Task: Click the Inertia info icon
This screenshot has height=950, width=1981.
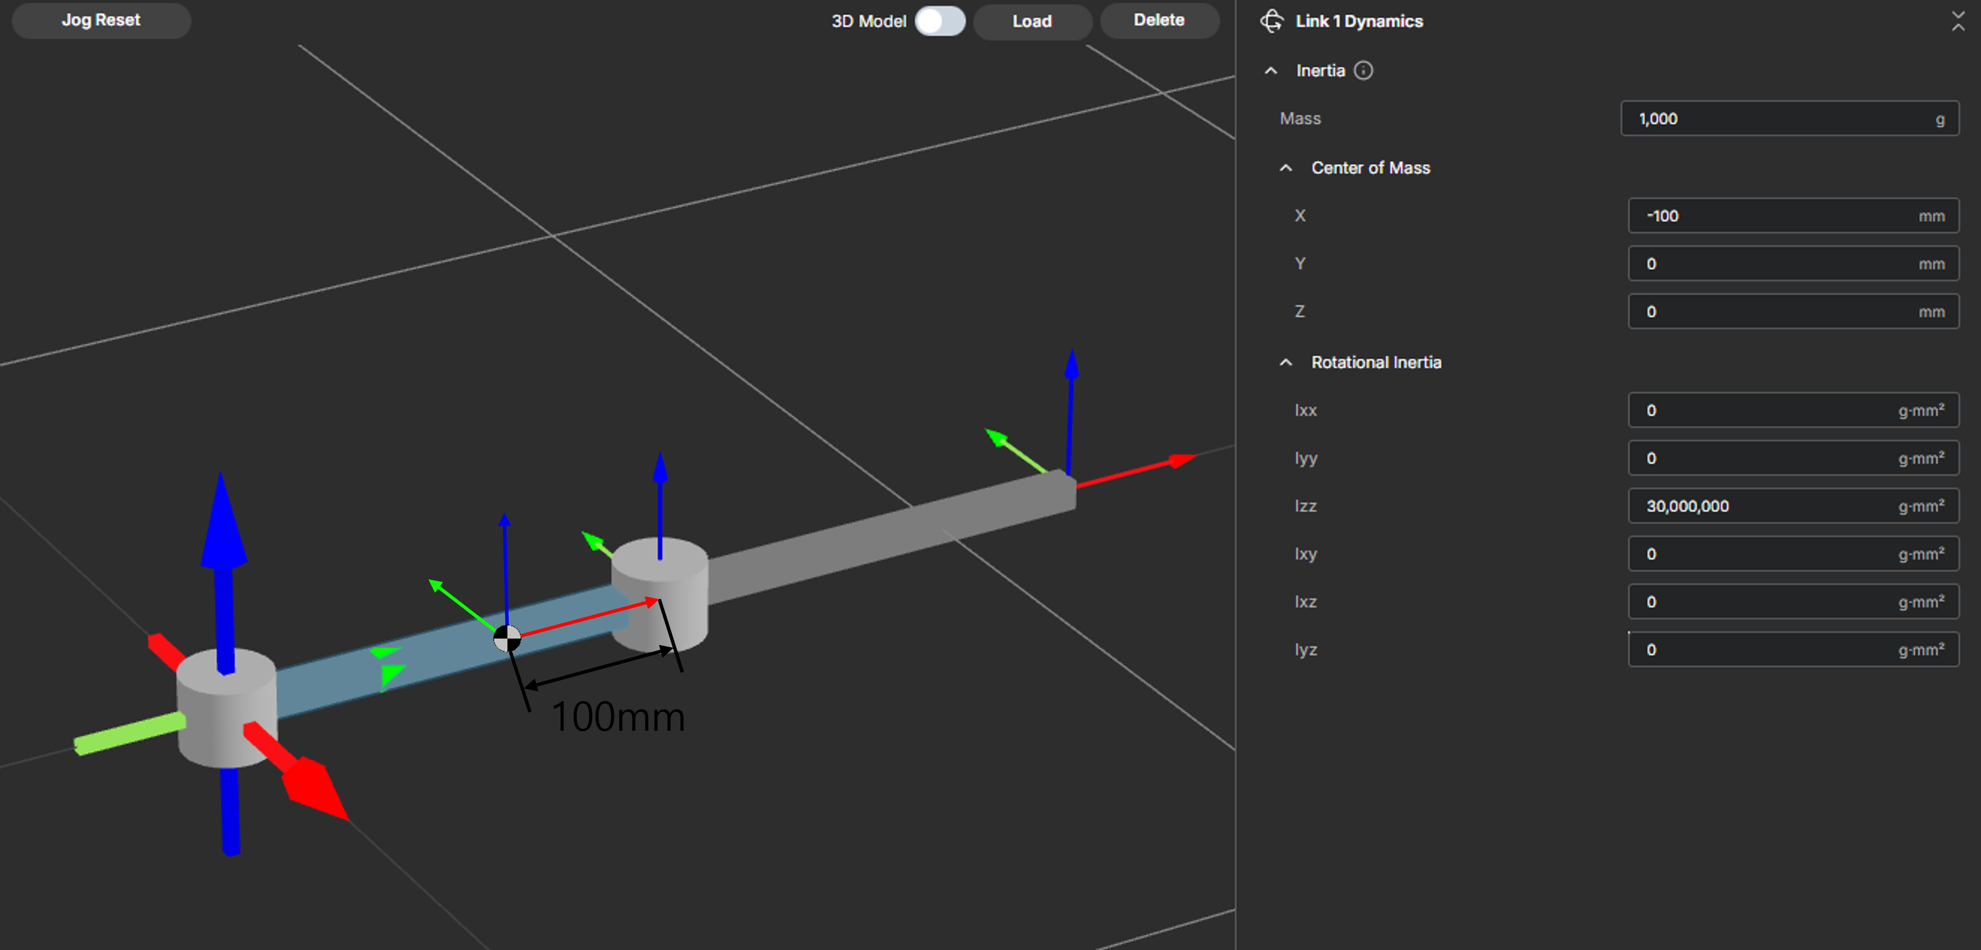Action: (x=1363, y=71)
